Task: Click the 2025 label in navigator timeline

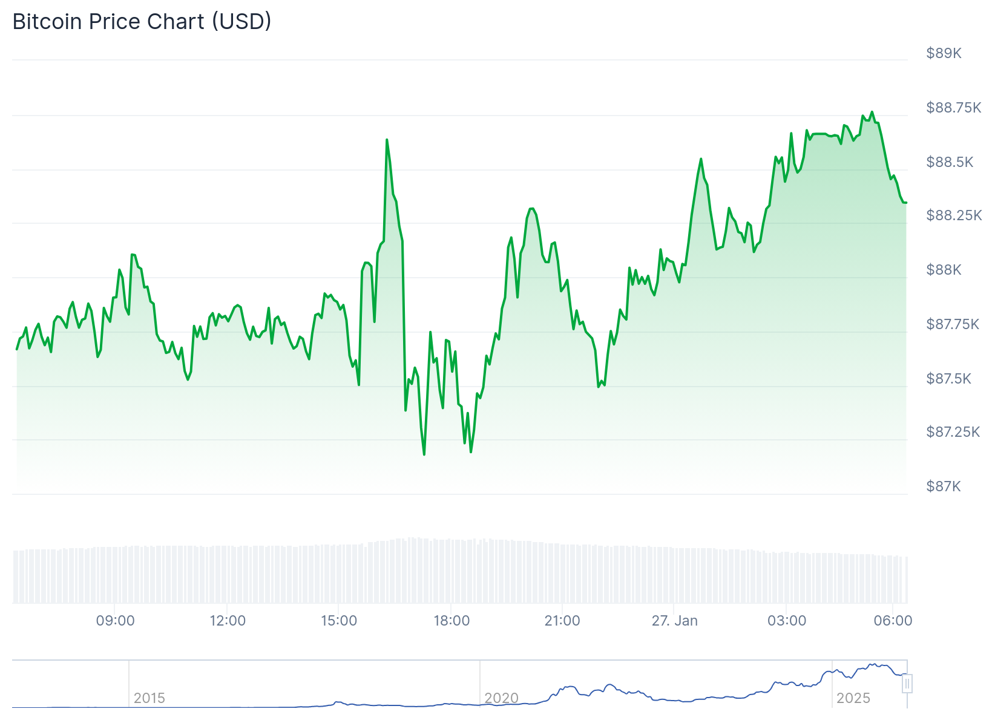Action: pos(853,698)
